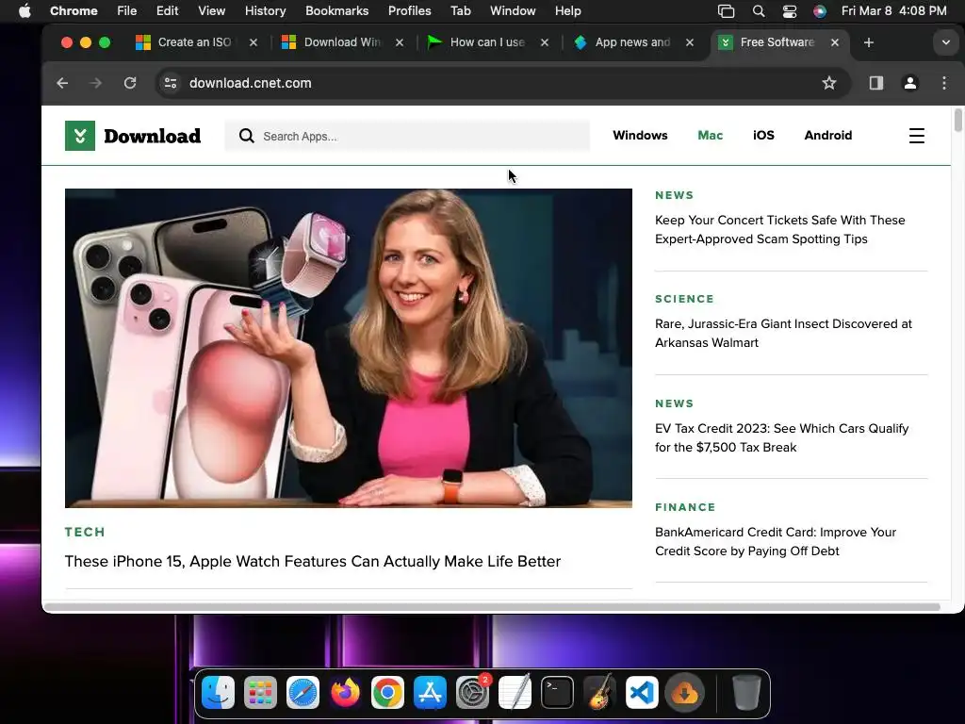Screen dimensions: 965x724
Task: Close the Free Software tab
Action: 835,42
